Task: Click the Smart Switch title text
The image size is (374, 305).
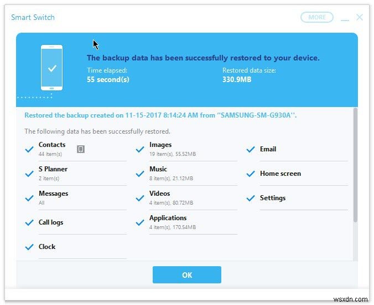Action: 33,17
